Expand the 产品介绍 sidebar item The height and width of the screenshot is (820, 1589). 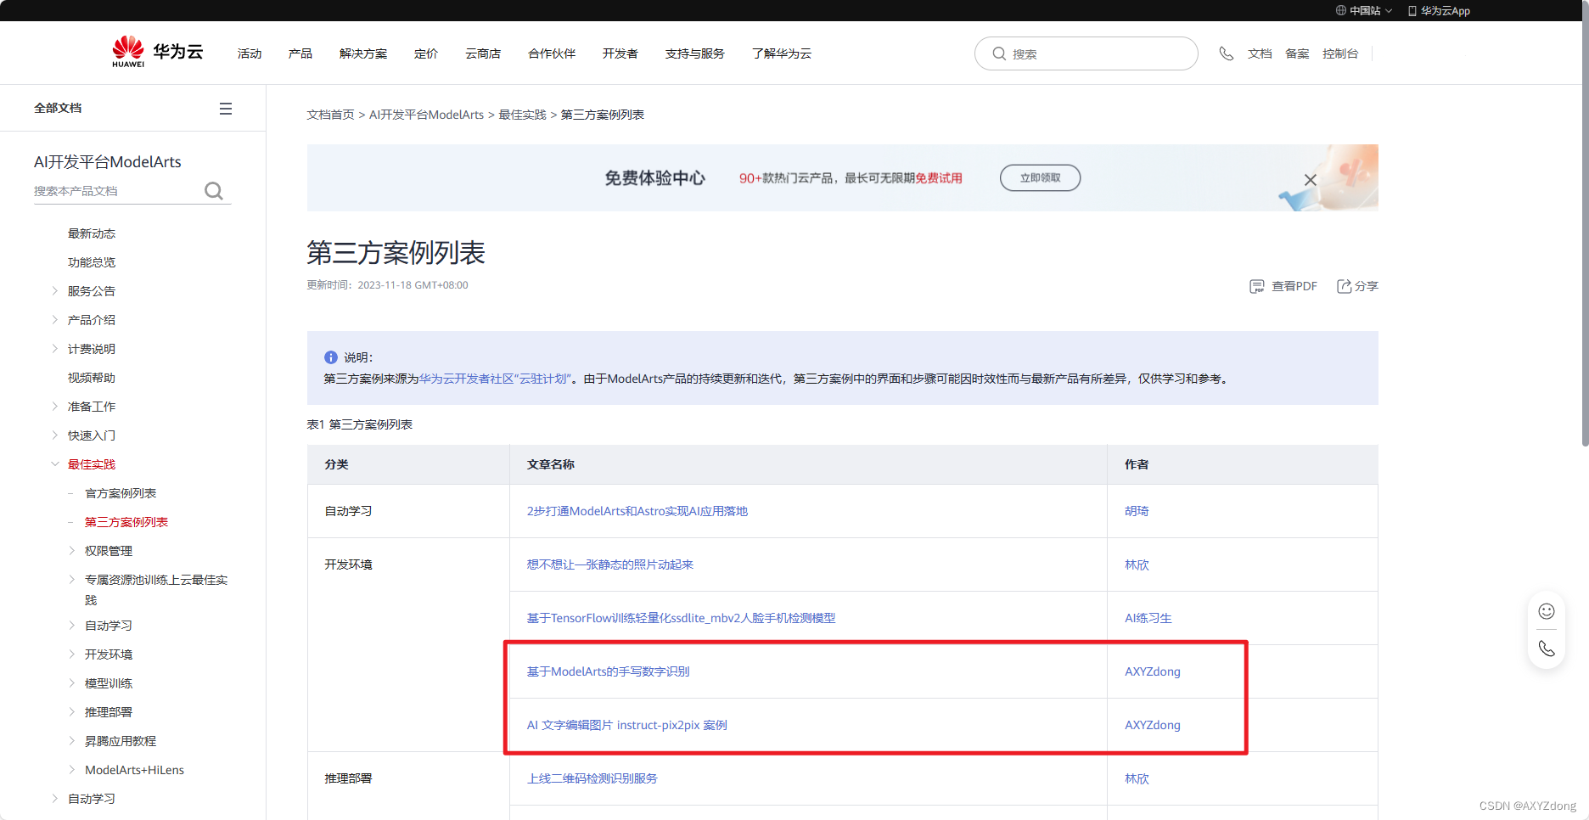(x=55, y=320)
